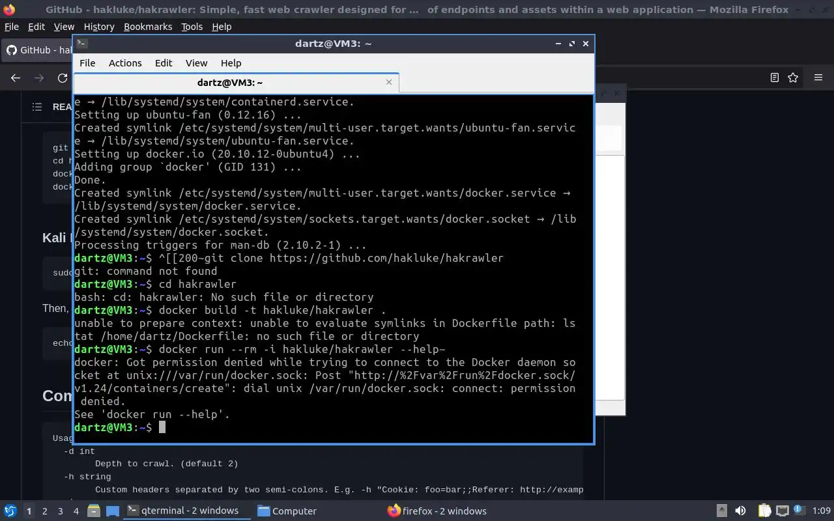Click the 'Adding group `docker' (GID 131)' line

188,167
